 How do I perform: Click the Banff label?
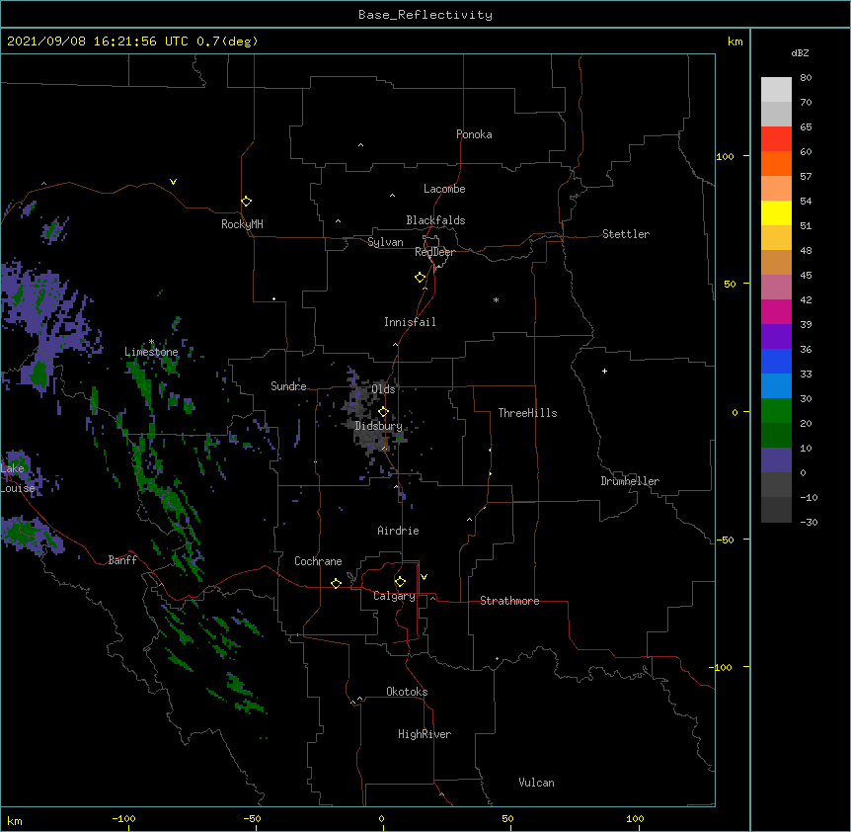click(x=122, y=560)
